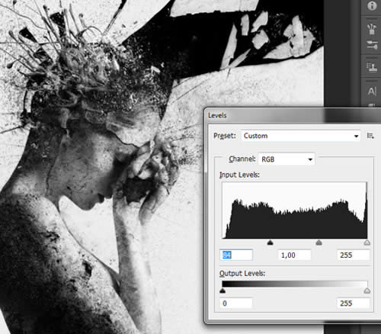Click the highlight input field showing 255

point(354,255)
